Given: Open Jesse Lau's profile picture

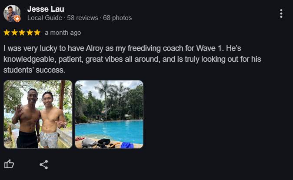Looking at the screenshot, I should 12,13.
